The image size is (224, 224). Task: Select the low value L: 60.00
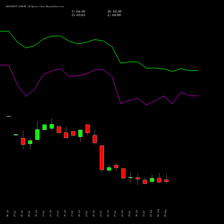point(114,15)
